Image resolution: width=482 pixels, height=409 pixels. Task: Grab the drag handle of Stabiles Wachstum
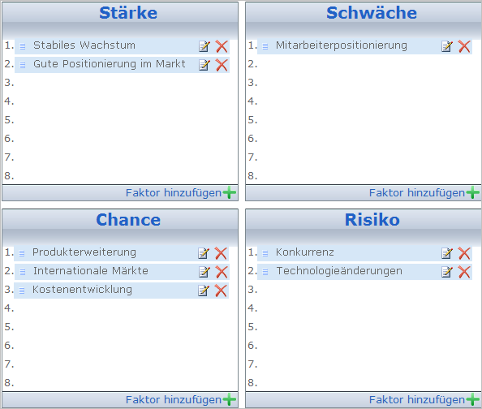(x=23, y=46)
